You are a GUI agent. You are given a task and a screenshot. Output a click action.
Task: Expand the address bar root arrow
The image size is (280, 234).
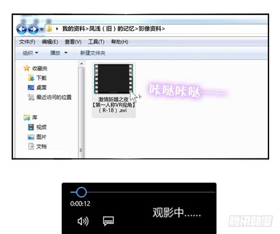[x=57, y=29]
